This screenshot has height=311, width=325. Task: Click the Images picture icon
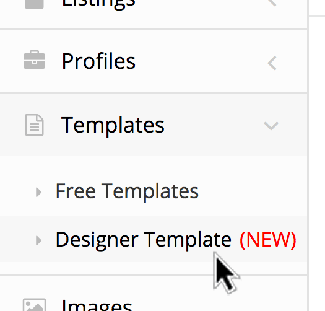(35, 305)
